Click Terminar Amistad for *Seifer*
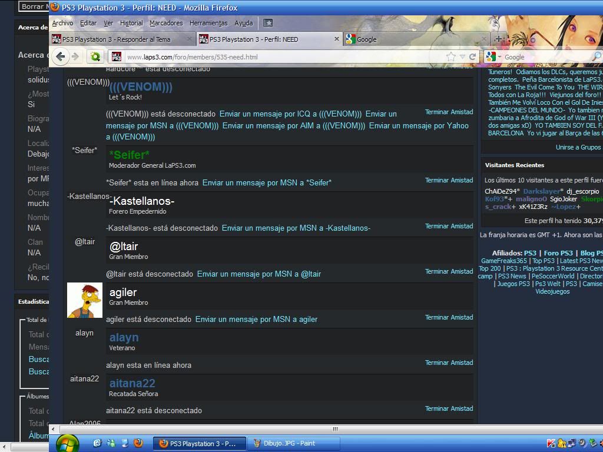The height and width of the screenshot is (452, 603). 449,180
